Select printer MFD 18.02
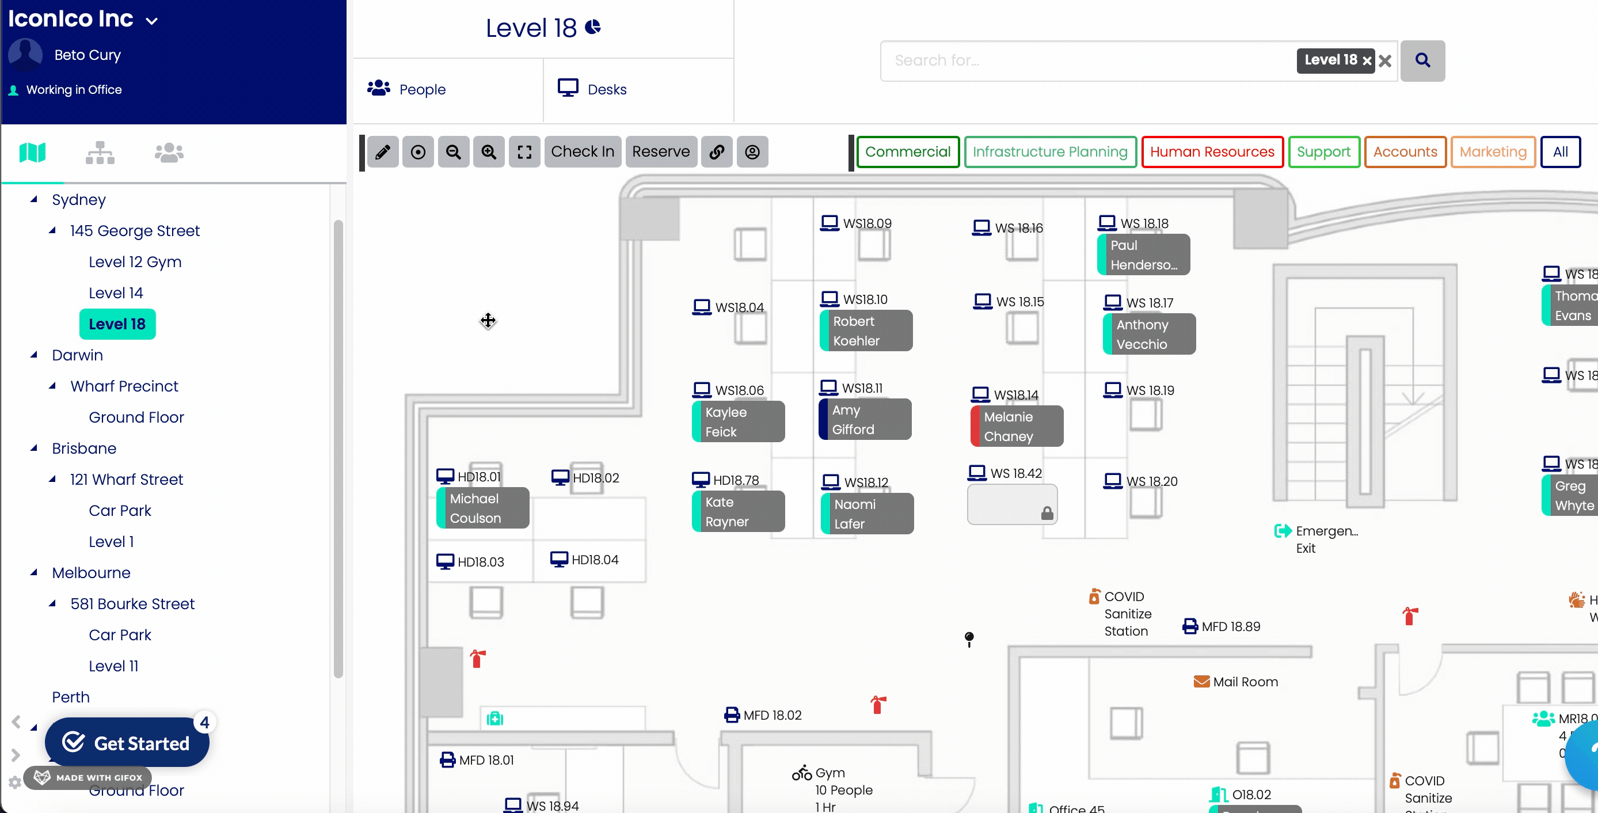The height and width of the screenshot is (813, 1598). pyautogui.click(x=762, y=715)
